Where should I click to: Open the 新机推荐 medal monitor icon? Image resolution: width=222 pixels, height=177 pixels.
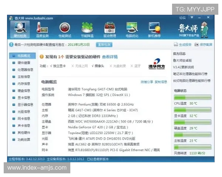click(154, 29)
